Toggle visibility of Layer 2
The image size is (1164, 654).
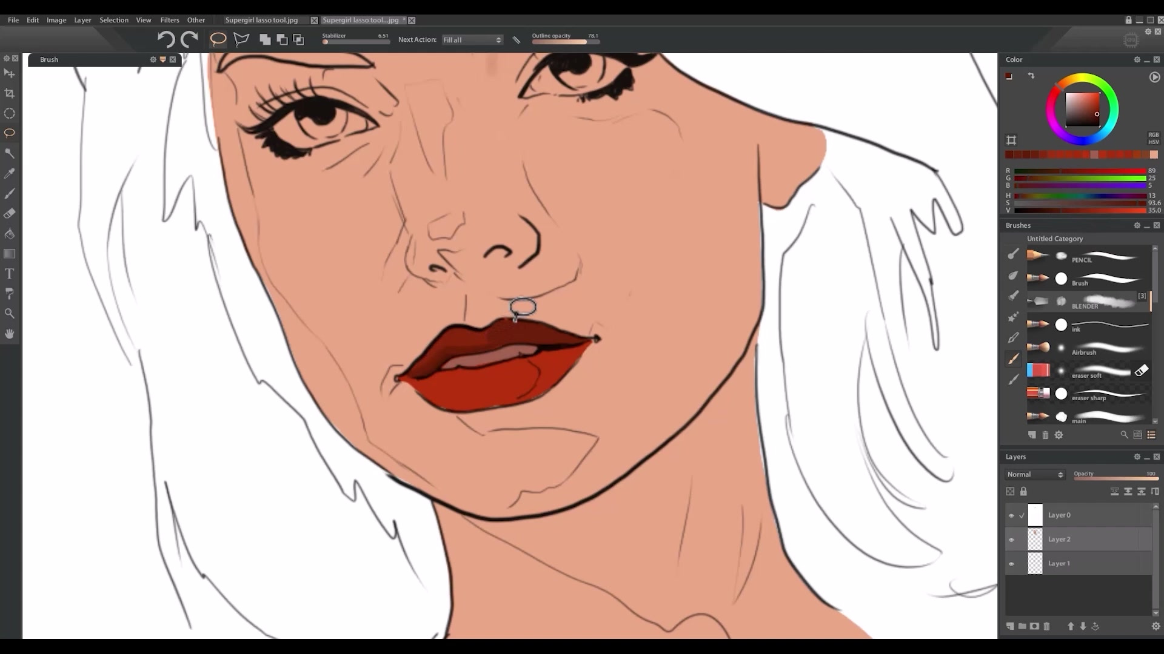pyautogui.click(x=1011, y=540)
